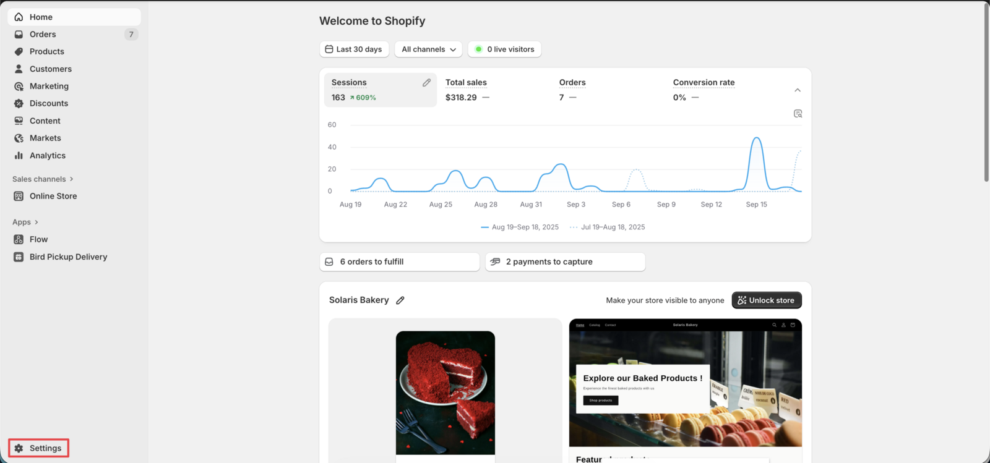Open Analytics in sidebar
The height and width of the screenshot is (463, 990).
[74, 156]
